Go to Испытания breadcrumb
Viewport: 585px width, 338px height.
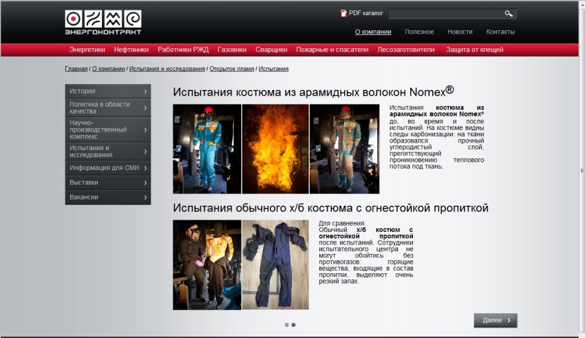[273, 69]
